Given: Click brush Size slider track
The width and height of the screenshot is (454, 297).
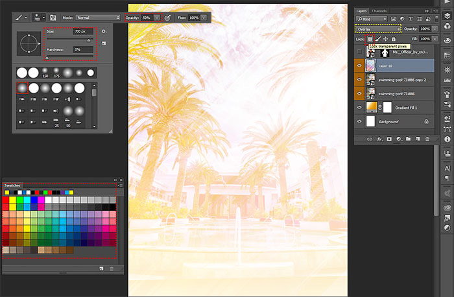Looking at the screenshot, I should [70, 39].
